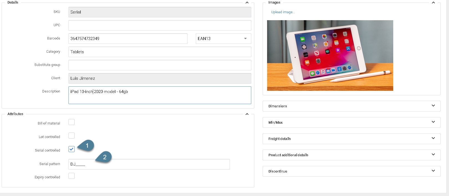The height and width of the screenshot is (196, 449).
Task: Click the iPad product image thumbnail
Action: (x=330, y=55)
